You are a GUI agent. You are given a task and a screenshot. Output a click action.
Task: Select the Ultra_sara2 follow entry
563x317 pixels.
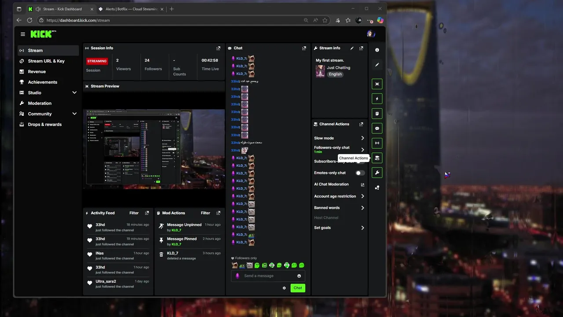click(118, 284)
